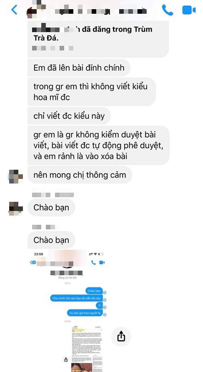Screen dimensions: 203x372
Task: Tap sender avatar beside first 'Chào bạn'
Action: (x=16, y=209)
